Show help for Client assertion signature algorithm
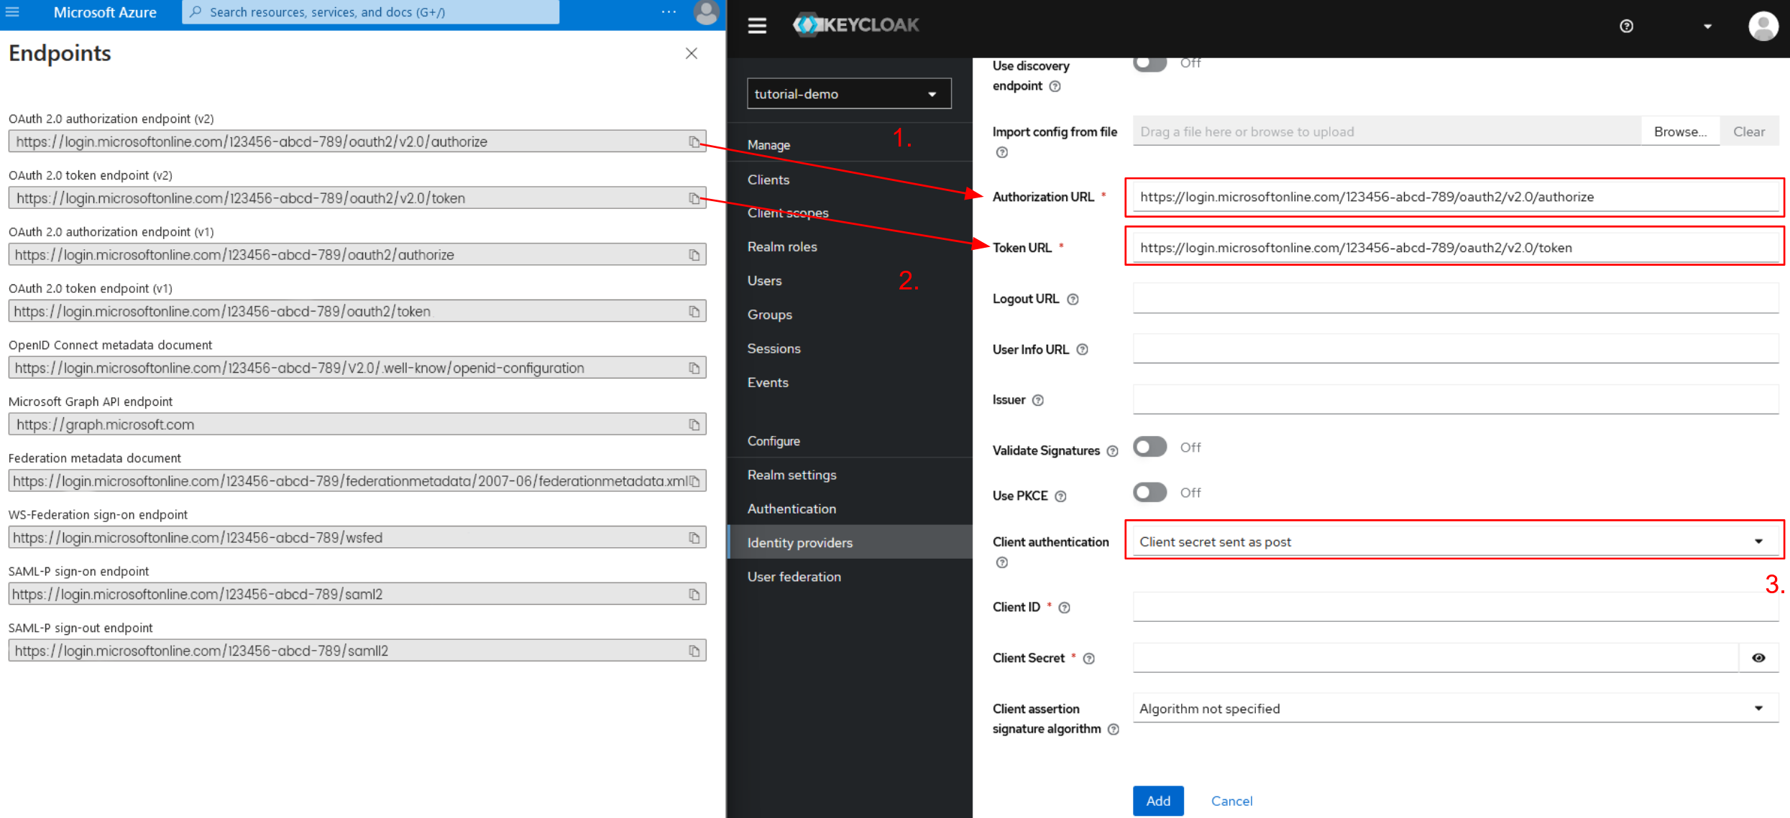This screenshot has height=818, width=1790. pos(1113,730)
